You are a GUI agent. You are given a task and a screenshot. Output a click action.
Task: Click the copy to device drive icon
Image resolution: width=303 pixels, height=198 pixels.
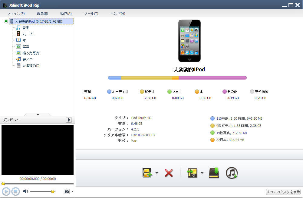(214, 173)
